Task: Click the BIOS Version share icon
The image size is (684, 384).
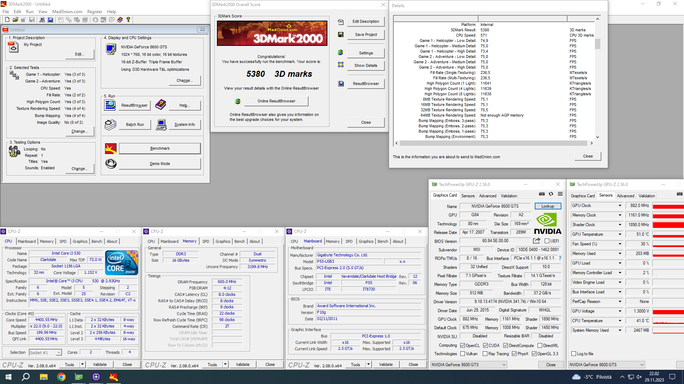Action: (536, 241)
